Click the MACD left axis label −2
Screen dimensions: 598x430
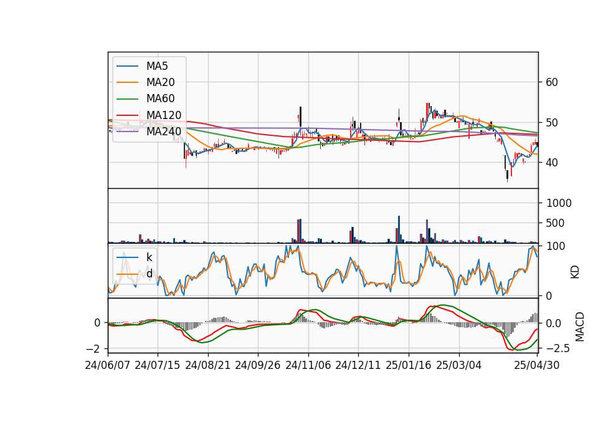93,349
